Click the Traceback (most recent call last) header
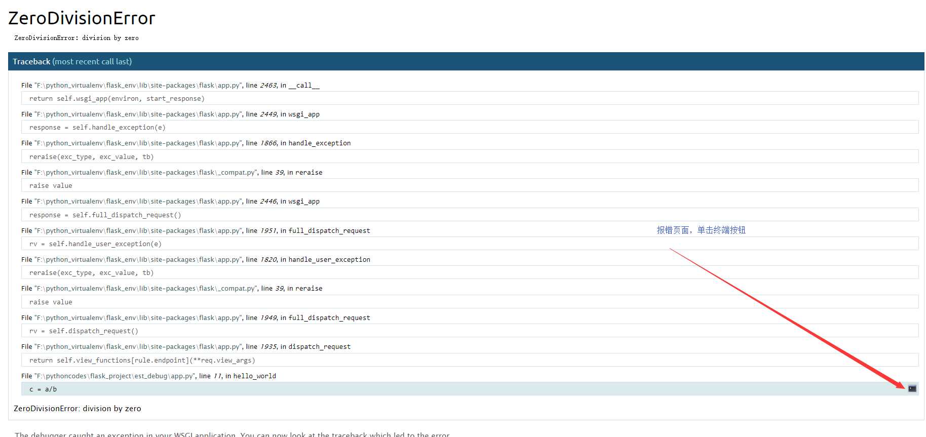926x437 pixels. (x=466, y=61)
